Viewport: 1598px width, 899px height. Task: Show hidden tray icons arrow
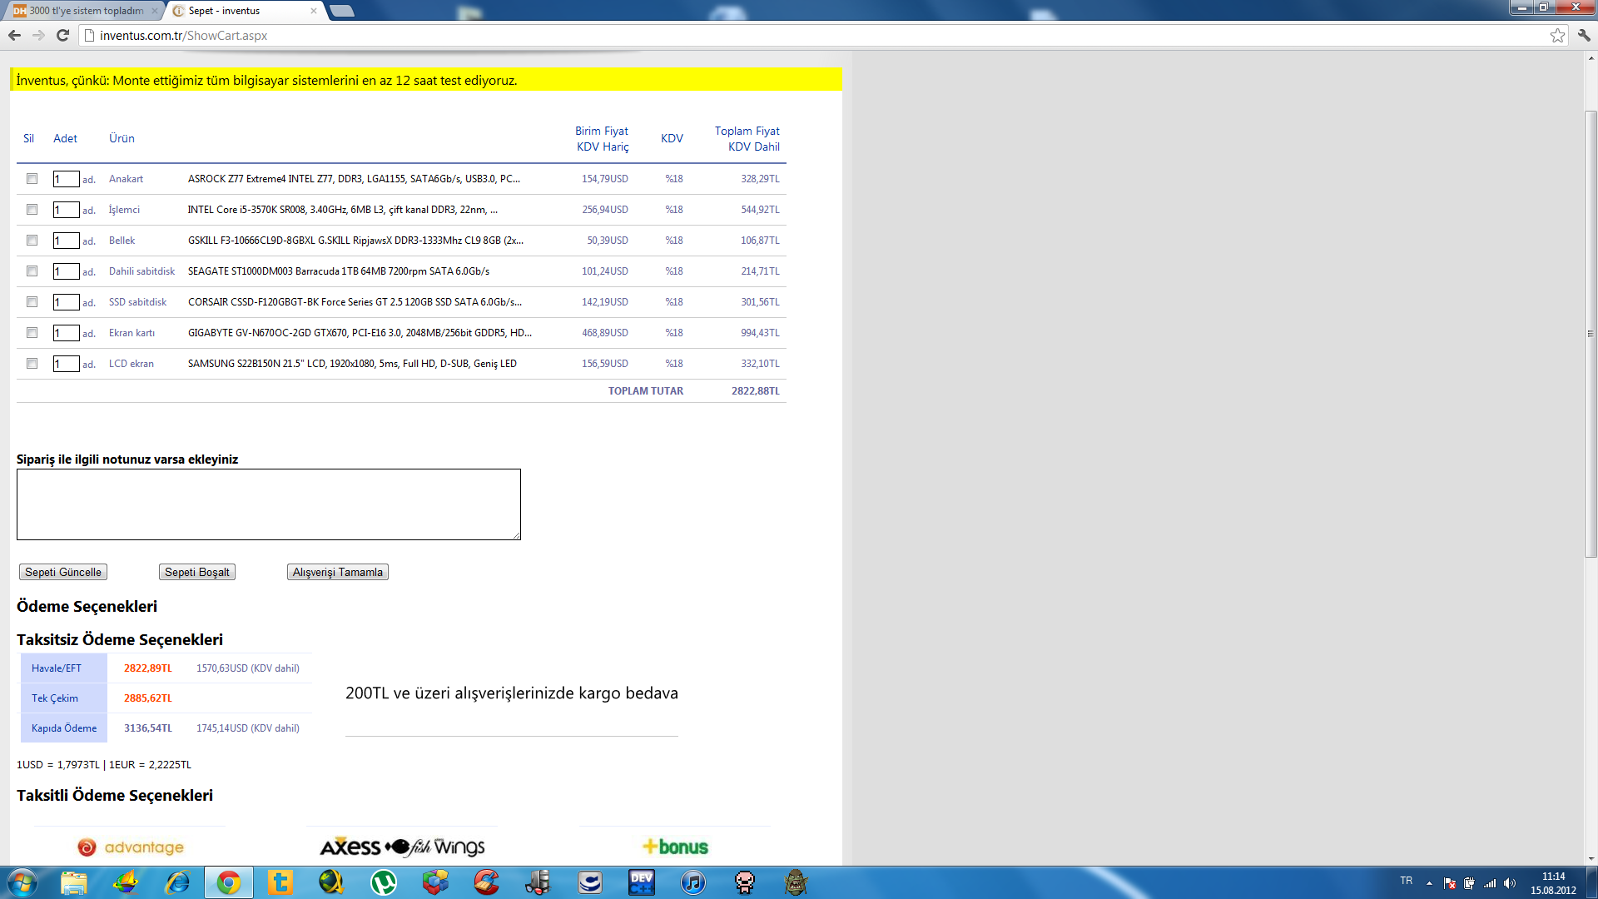[1429, 883]
